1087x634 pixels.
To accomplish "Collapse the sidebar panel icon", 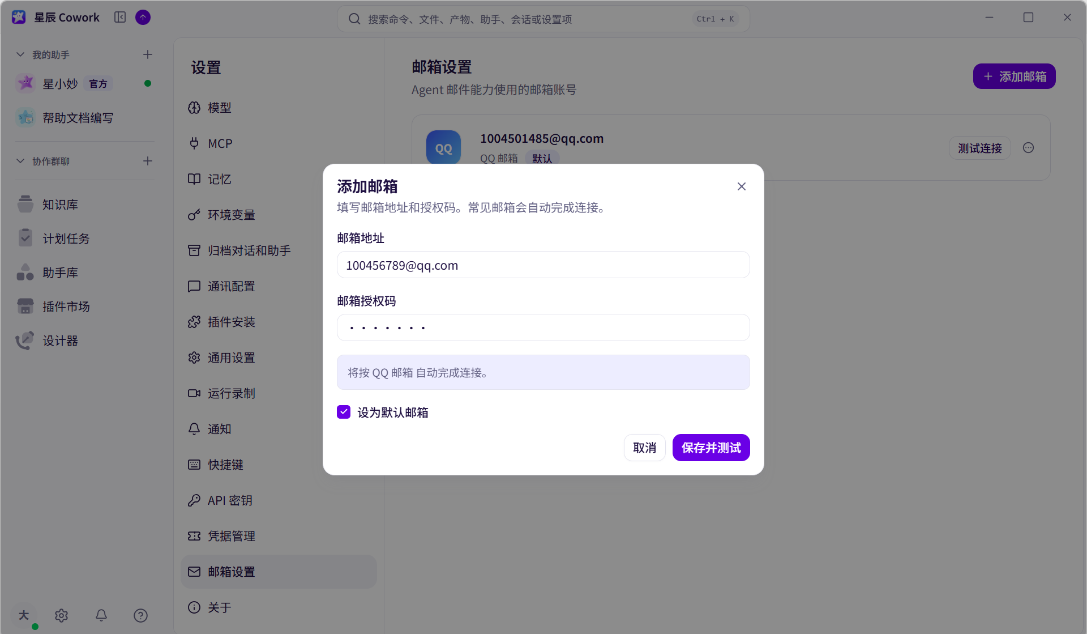I will point(120,18).
